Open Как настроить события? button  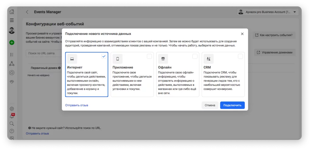pos(274,35)
